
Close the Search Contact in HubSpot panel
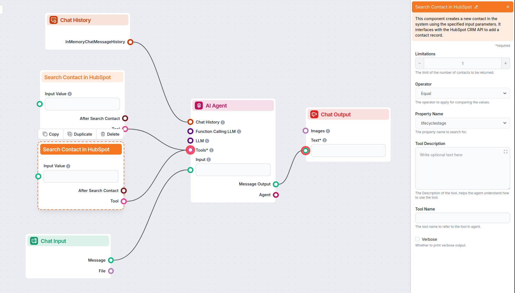tap(508, 7)
